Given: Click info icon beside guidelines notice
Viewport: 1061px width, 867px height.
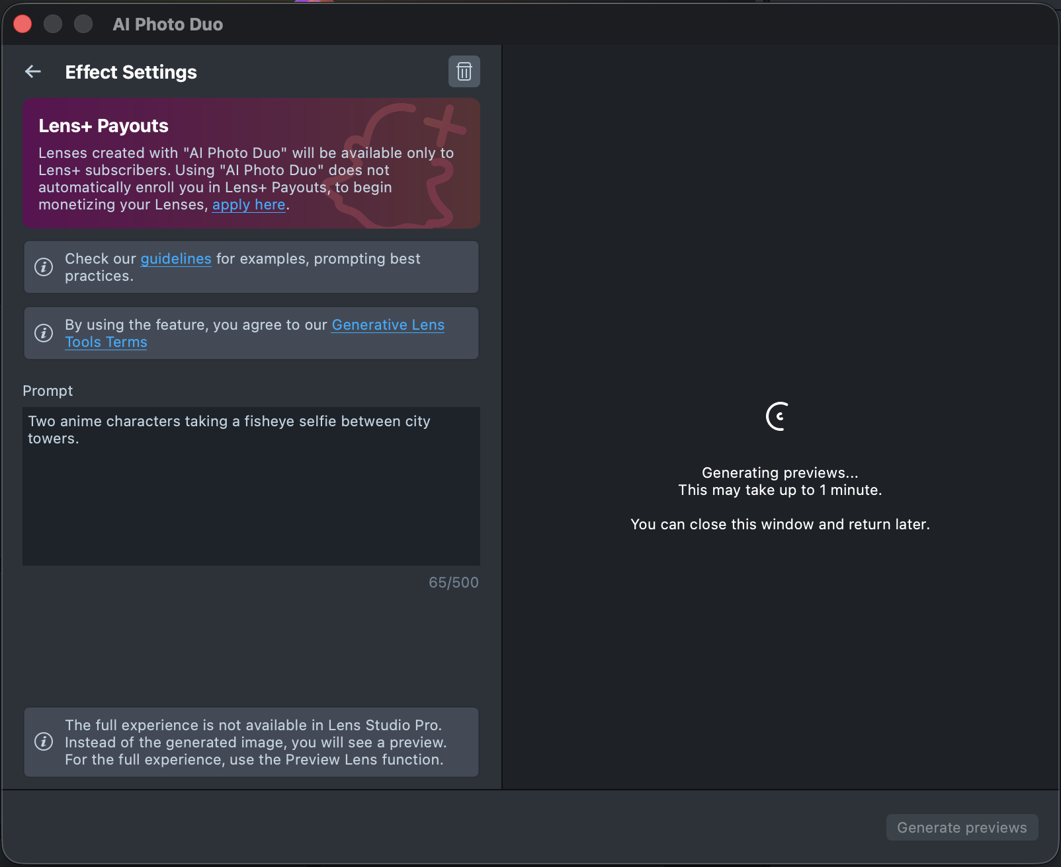Looking at the screenshot, I should point(44,267).
